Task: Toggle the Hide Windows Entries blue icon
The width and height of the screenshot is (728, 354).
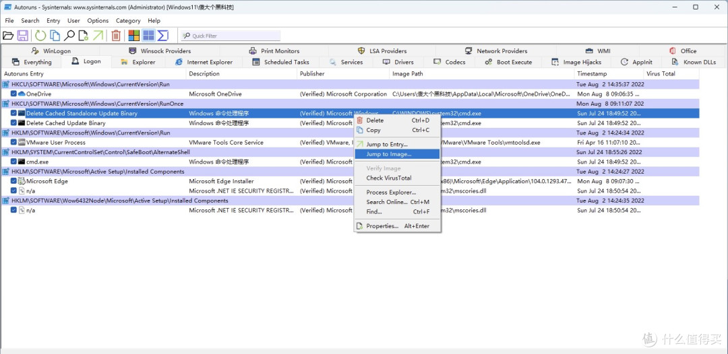Action: point(148,36)
